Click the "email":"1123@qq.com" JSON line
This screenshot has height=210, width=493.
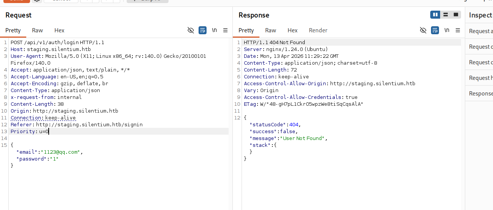[x=49, y=152]
